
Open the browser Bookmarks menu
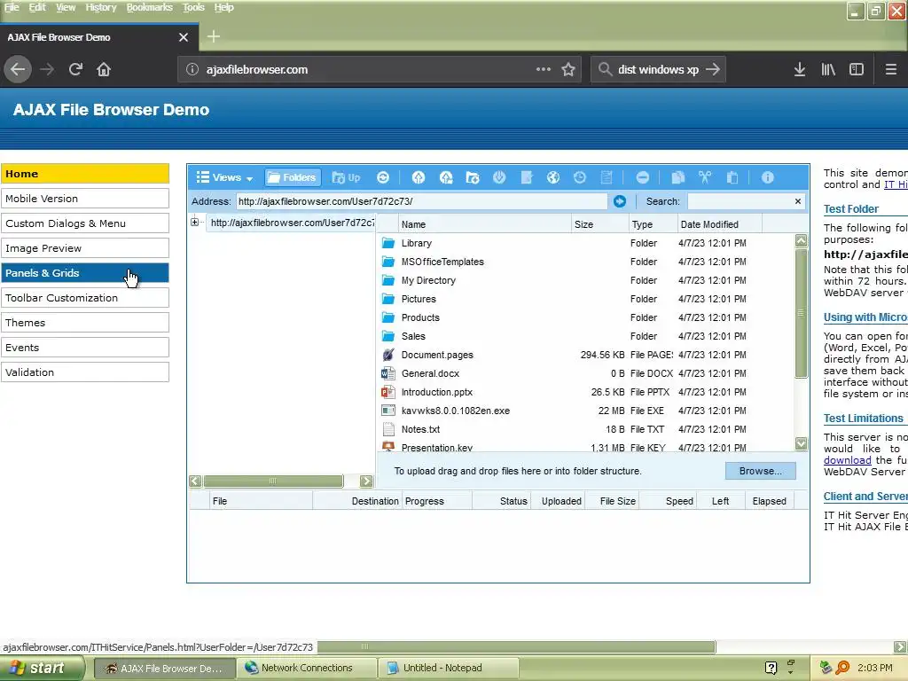coord(149,7)
